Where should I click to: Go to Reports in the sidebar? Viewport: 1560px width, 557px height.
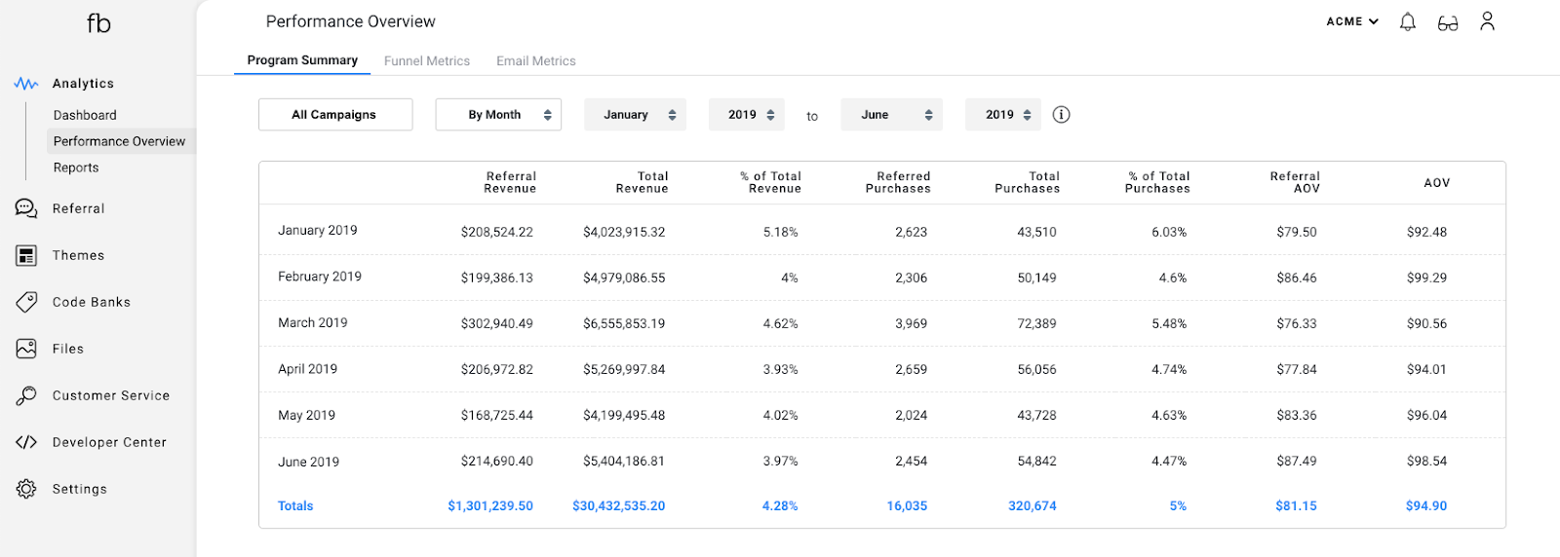(76, 167)
